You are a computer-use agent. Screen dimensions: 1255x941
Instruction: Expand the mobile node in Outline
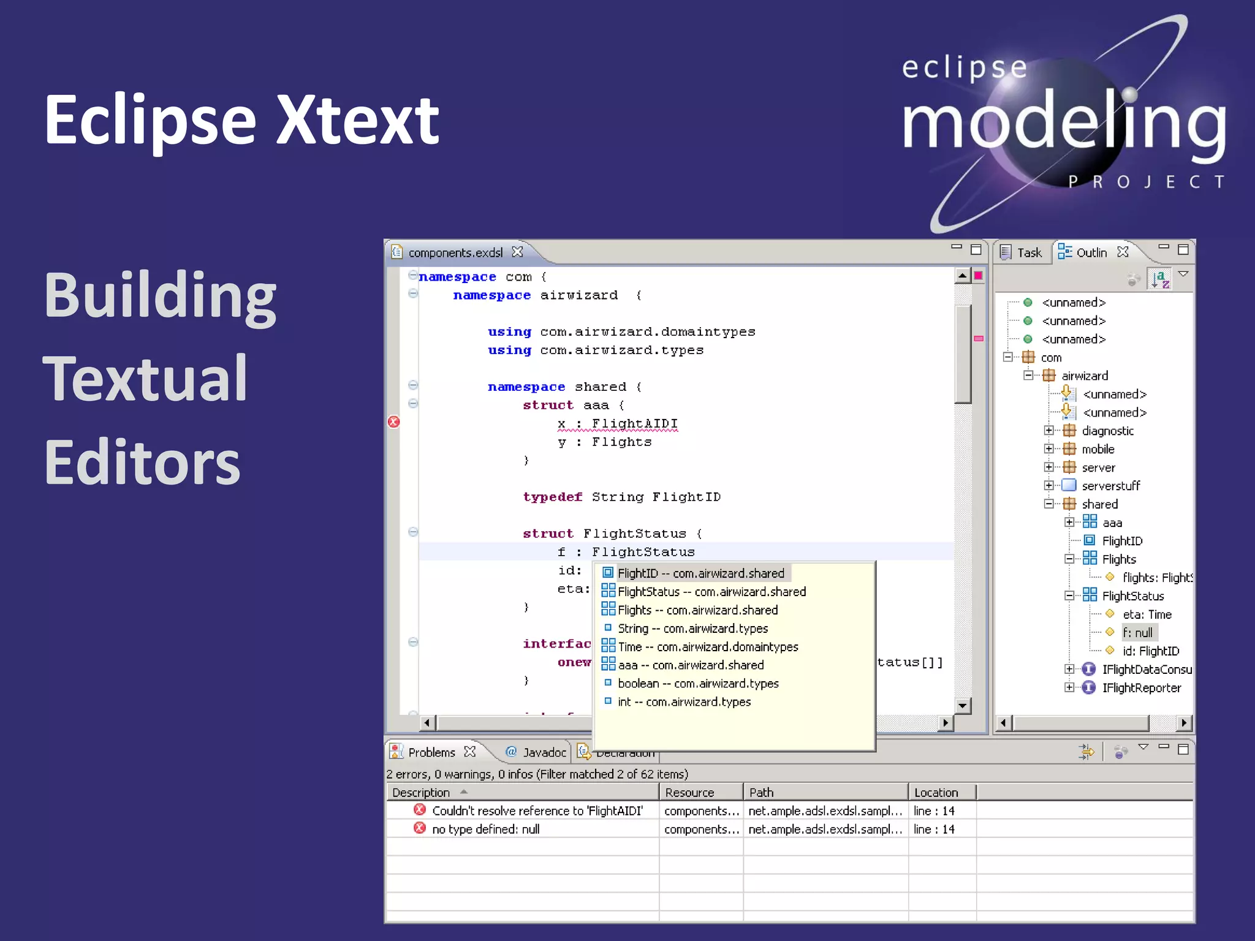[1049, 449]
